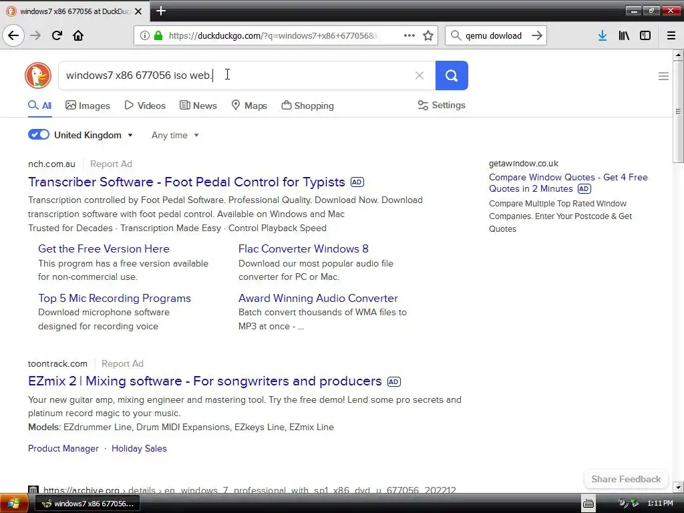Click the DuckDuckGo duck logo

[x=38, y=75]
